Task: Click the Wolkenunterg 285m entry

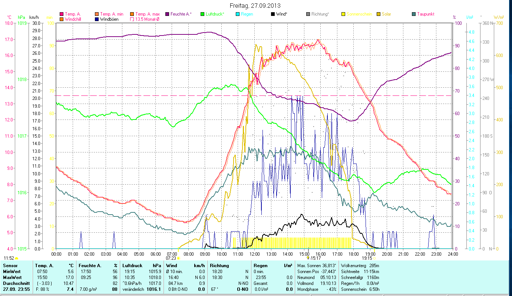Action: 360,266
